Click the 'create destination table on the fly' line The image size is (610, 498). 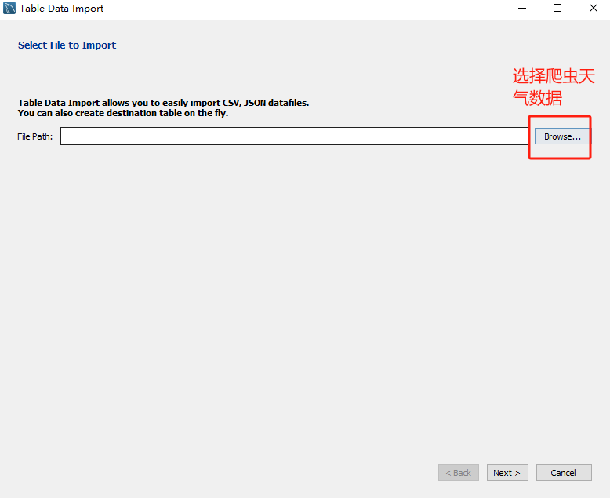[x=123, y=113]
